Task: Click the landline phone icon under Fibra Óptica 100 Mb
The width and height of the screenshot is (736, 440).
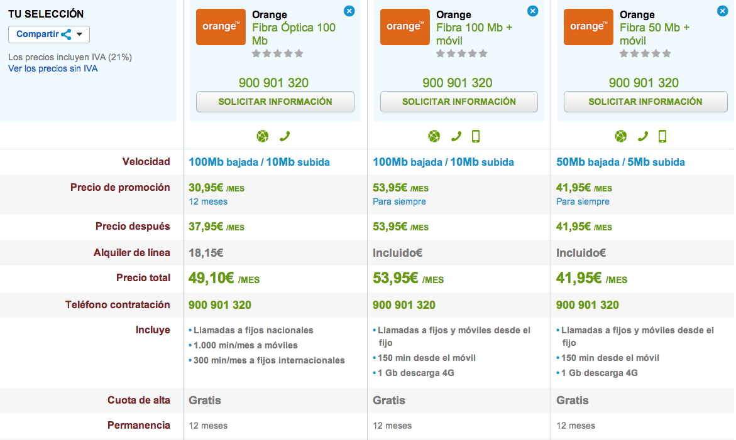Action: [285, 136]
